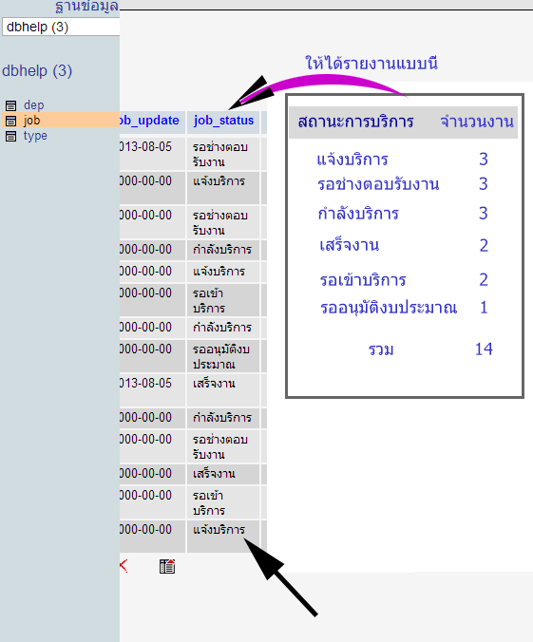Click the 2013-08-05 date in the first row
Viewport: 533px width, 642px height.
pyautogui.click(x=145, y=147)
